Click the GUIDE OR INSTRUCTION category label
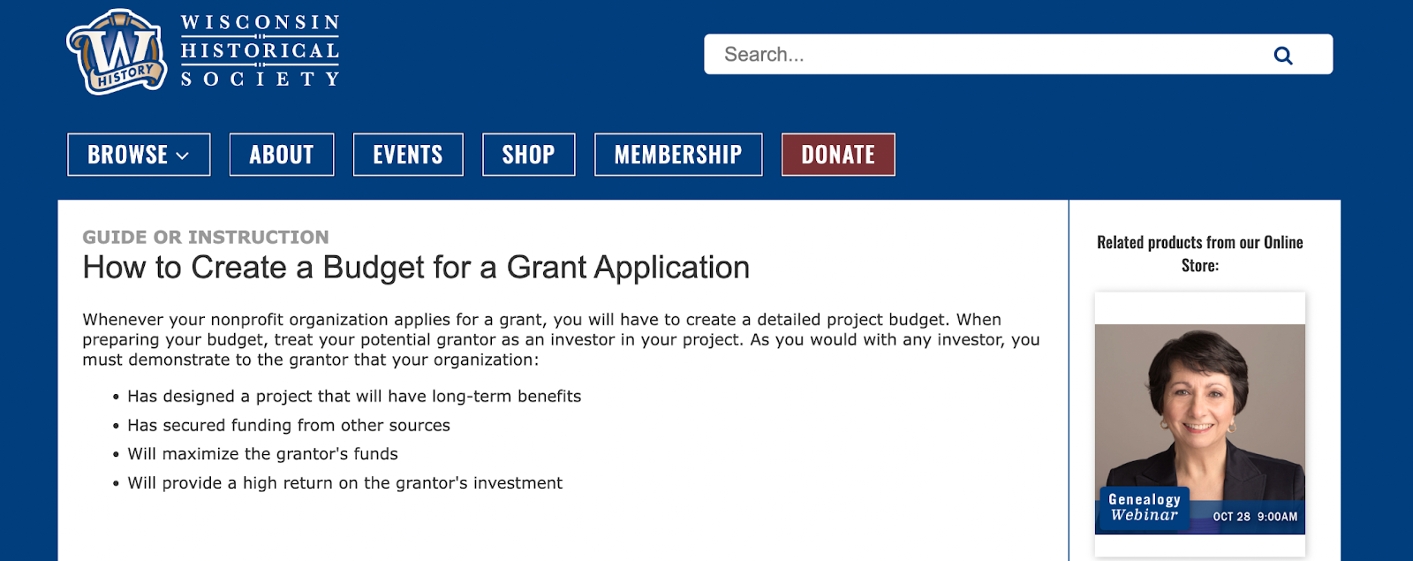This screenshot has height=561, width=1413. point(205,237)
